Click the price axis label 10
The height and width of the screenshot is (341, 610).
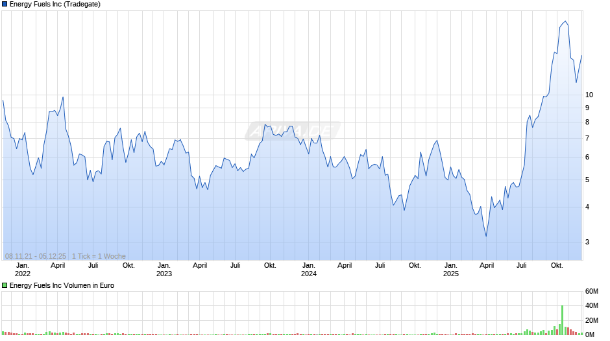tap(589, 95)
